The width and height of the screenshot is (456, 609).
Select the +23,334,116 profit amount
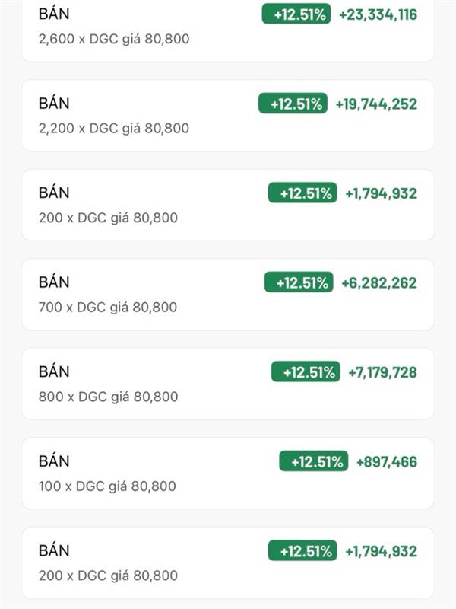pos(378,14)
